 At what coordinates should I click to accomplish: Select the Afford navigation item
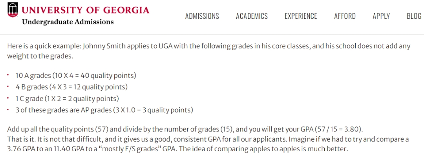click(x=345, y=16)
